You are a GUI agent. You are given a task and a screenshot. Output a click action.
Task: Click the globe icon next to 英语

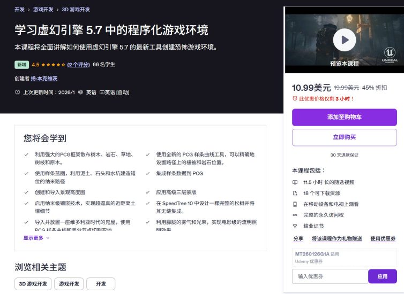pos(81,92)
